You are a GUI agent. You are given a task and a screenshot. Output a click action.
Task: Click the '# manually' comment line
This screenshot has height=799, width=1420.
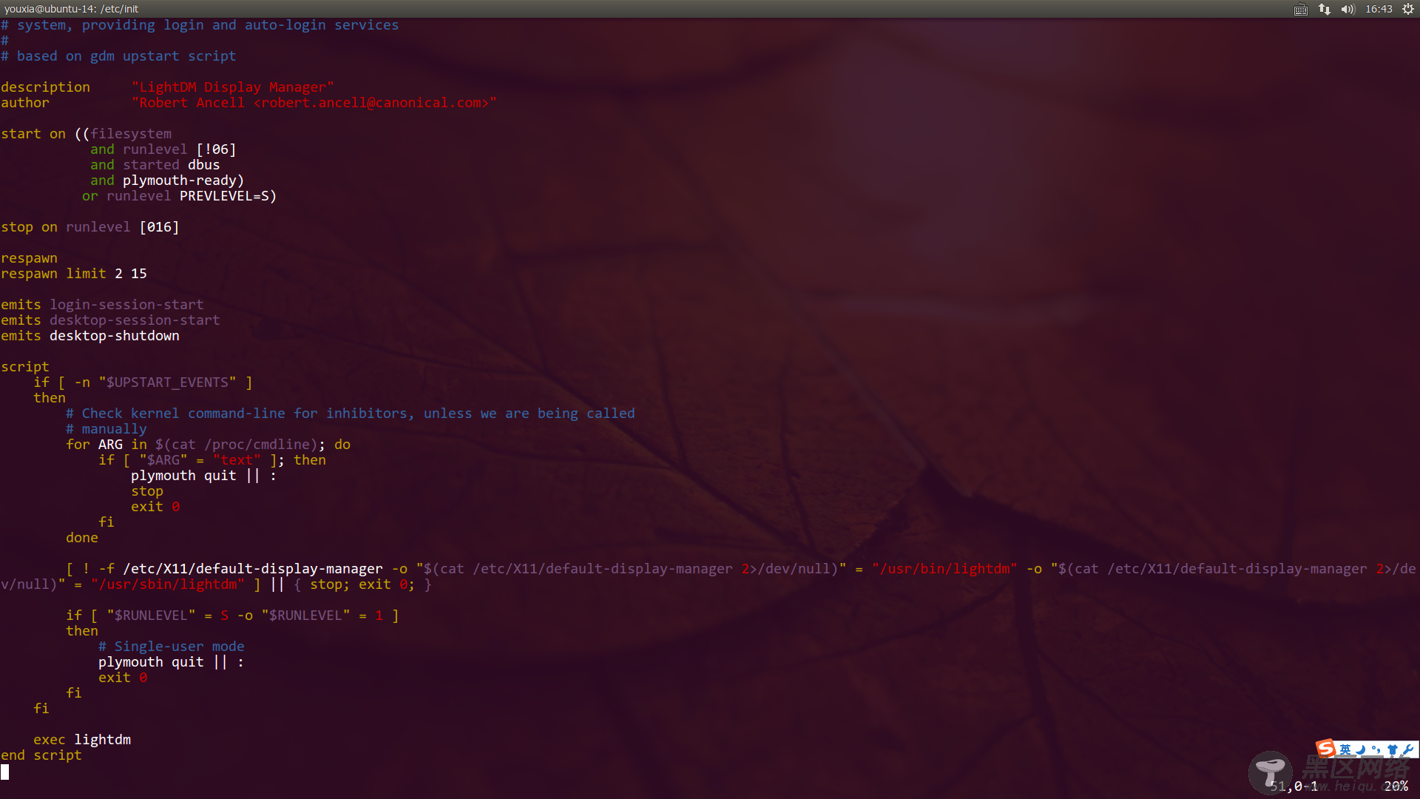(106, 429)
